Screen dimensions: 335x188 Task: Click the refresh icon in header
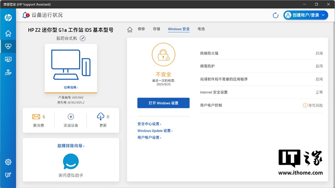click(275, 15)
